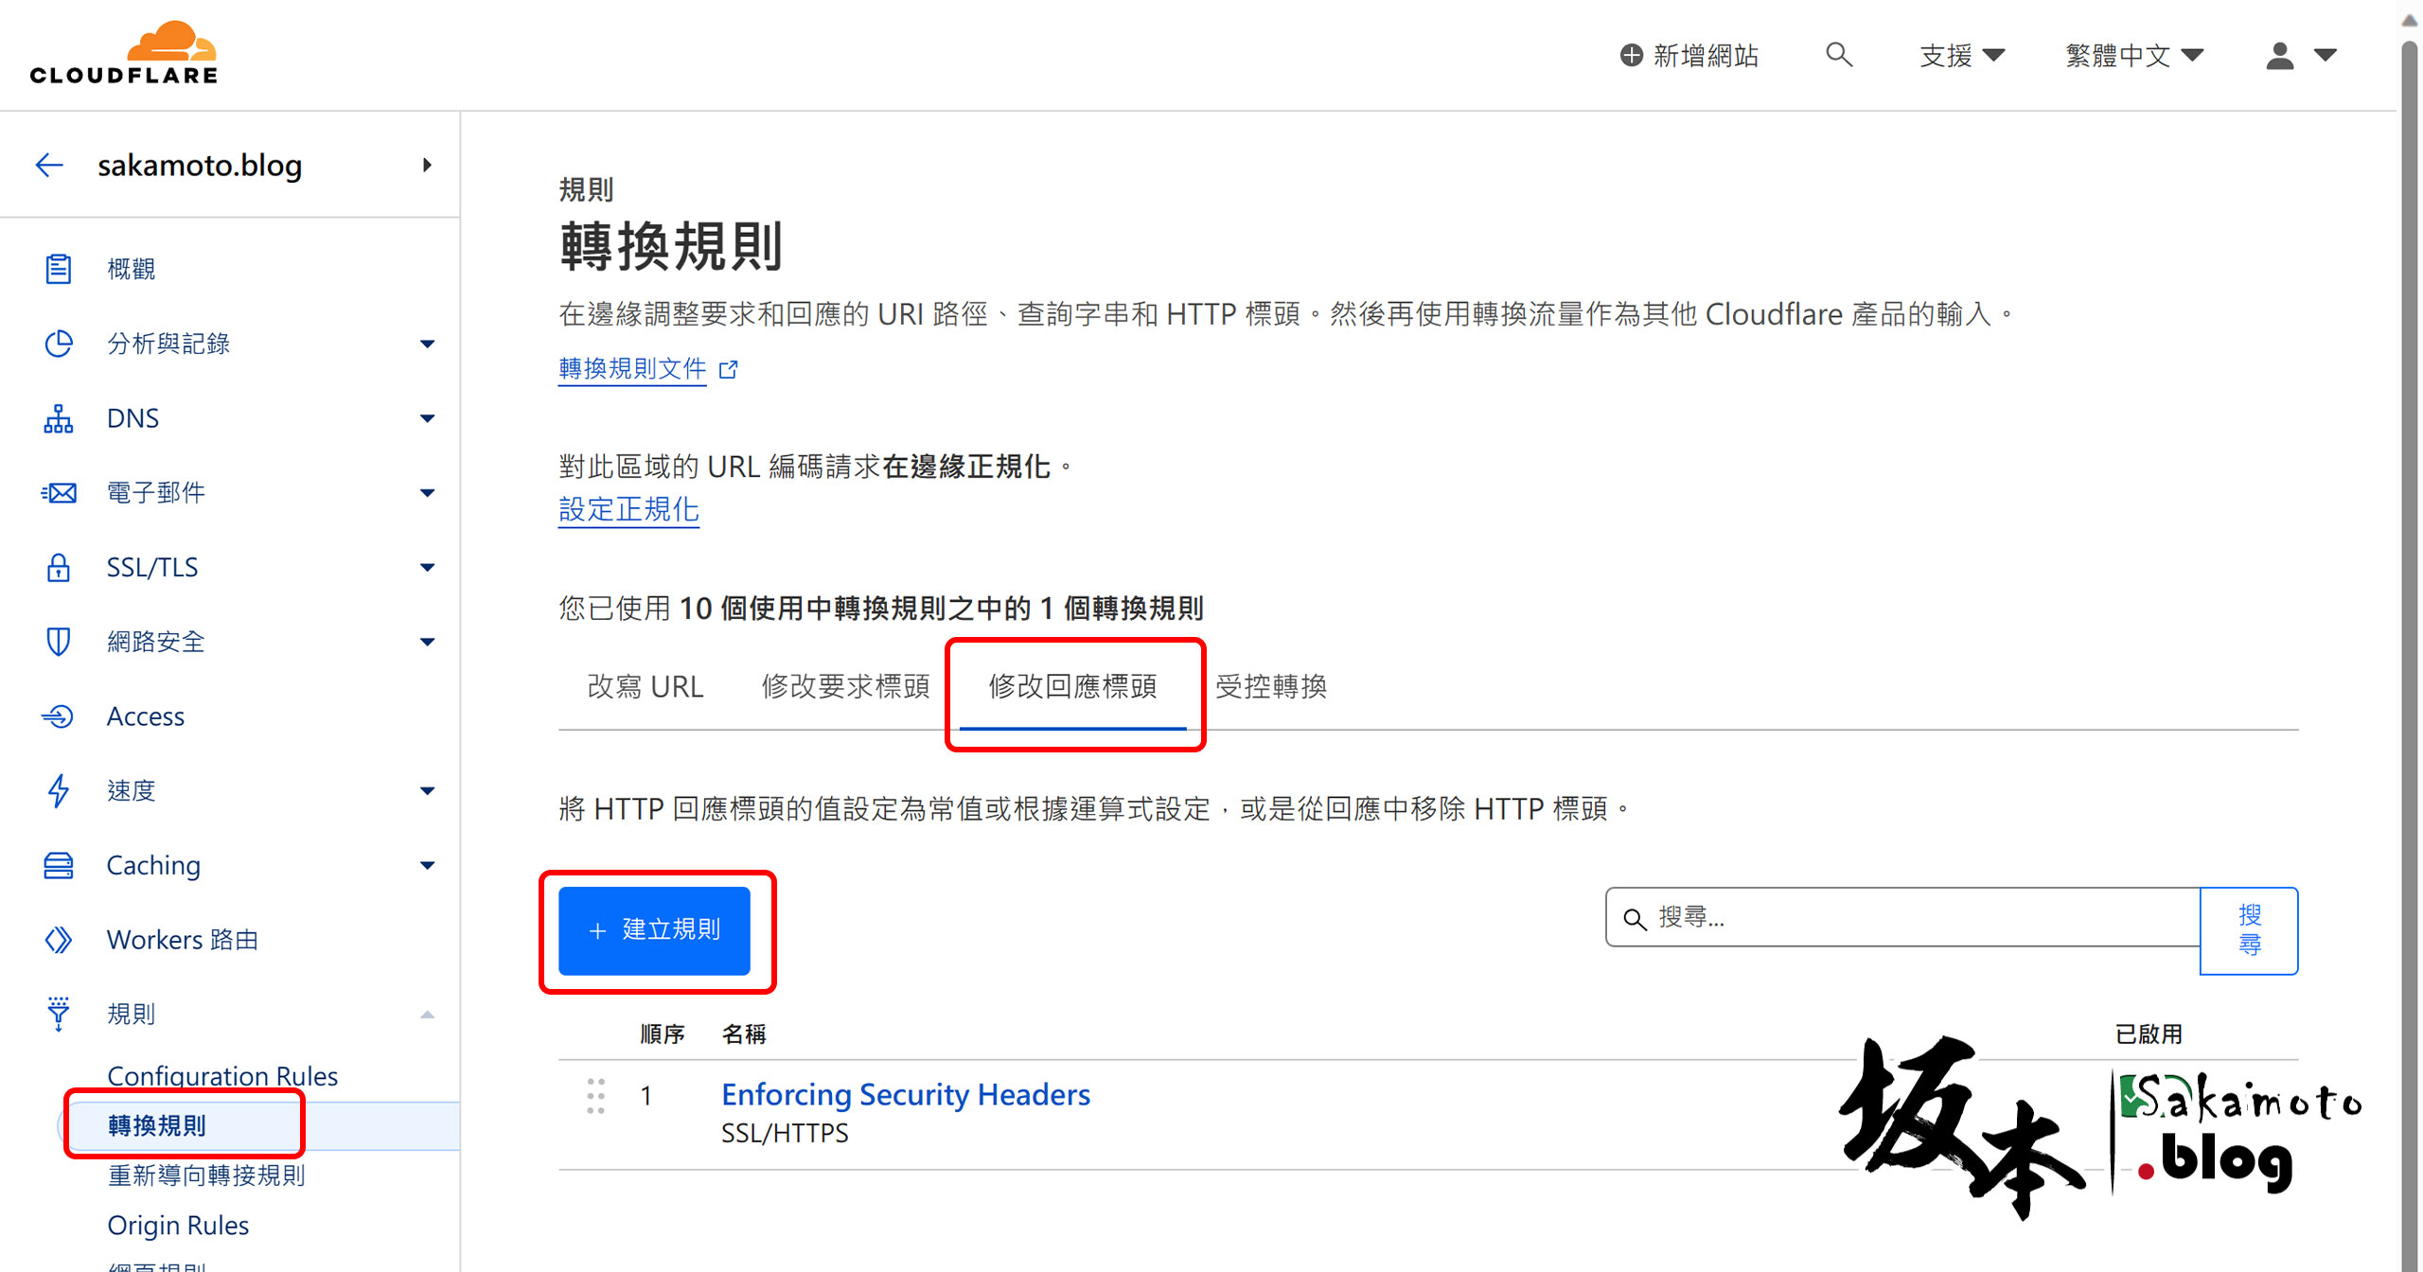This screenshot has width=2423, height=1272.
Task: Click the Cloudflare logo
Action: 124,54
